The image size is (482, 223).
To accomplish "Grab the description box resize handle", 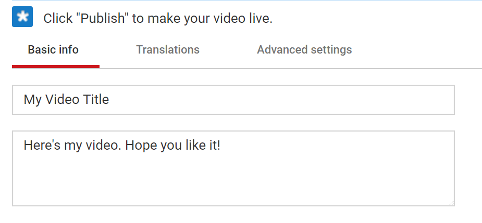I will tap(451, 203).
